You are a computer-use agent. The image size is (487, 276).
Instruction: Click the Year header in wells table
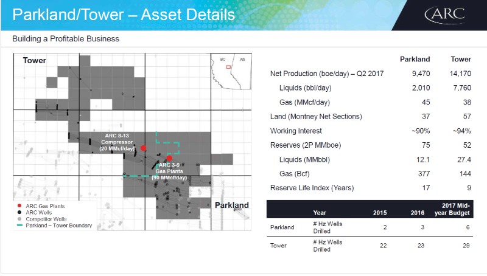point(320,213)
